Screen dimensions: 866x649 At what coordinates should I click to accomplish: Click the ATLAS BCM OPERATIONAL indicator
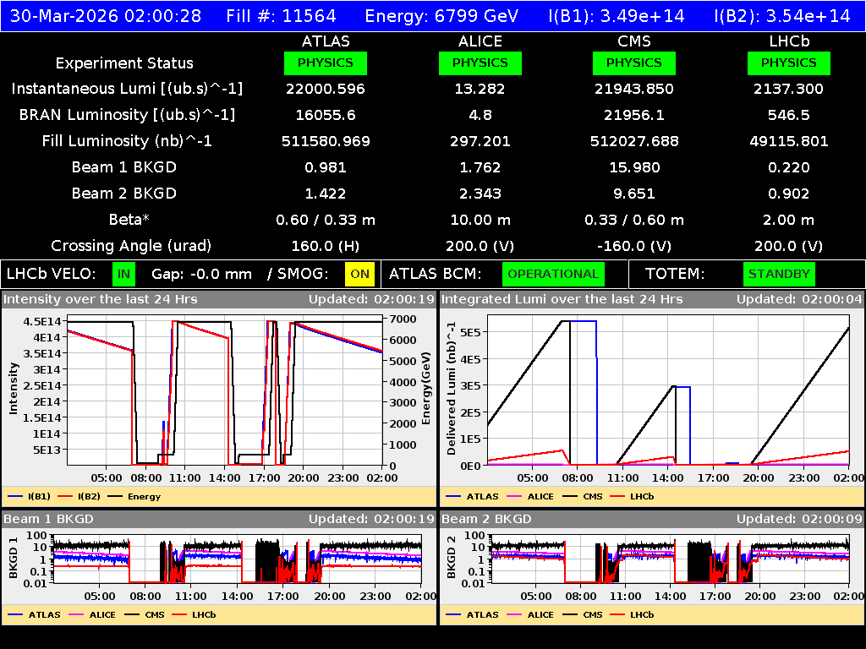click(553, 274)
